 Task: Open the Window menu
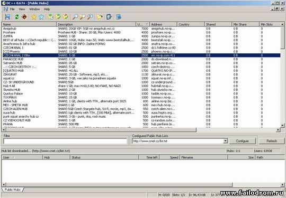[34, 9]
